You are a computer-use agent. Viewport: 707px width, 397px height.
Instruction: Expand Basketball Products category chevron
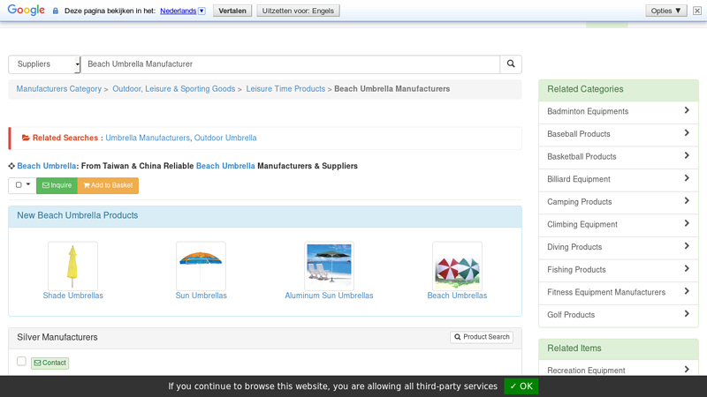click(x=687, y=155)
